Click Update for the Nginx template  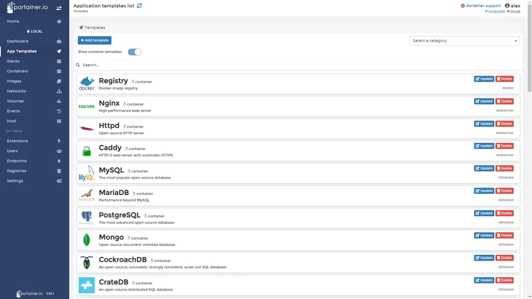tap(484, 102)
